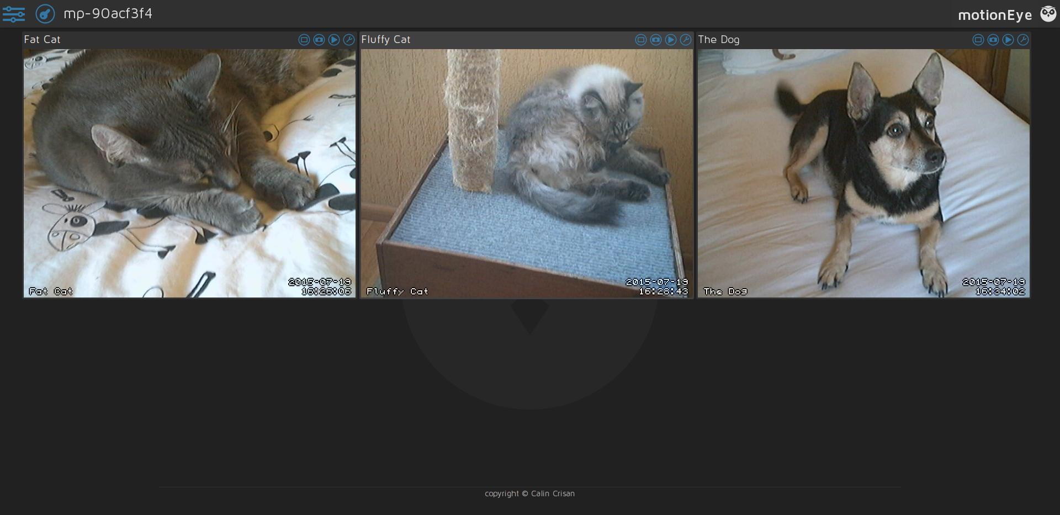This screenshot has width=1060, height=515.
Task: View Fluffy Cat camera full screen
Action: tap(641, 39)
